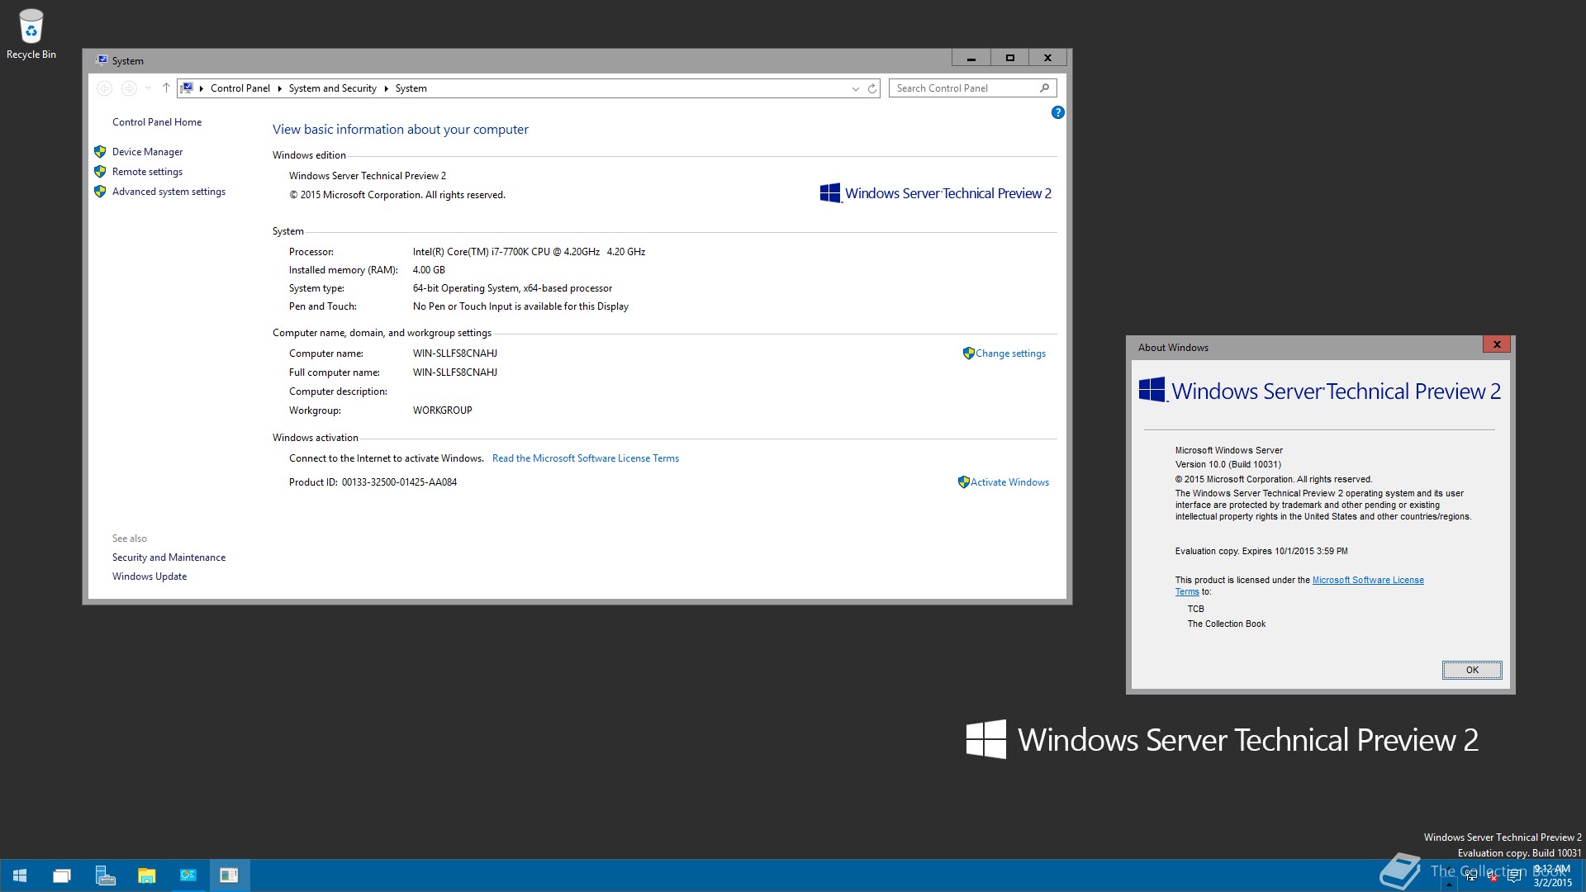Switch to About Windows taskbar button

pos(229,875)
